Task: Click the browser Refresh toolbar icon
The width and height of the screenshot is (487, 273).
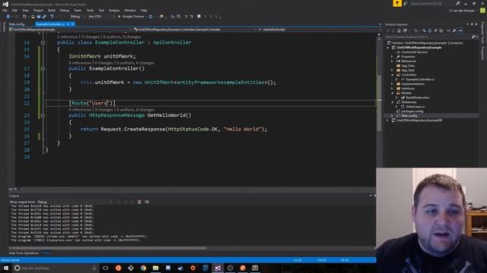Action: [x=151, y=17]
